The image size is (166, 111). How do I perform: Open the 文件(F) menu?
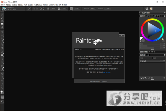click(3, 5)
